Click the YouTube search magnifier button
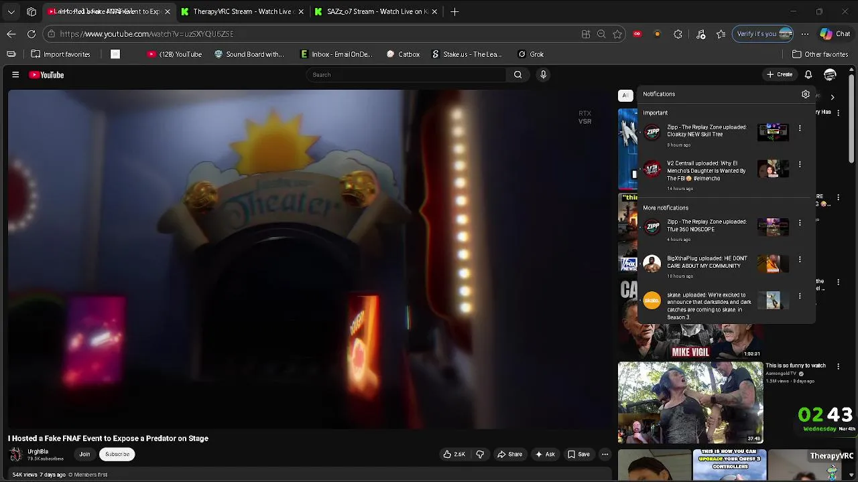Viewport: 858px width, 482px height. [517, 75]
